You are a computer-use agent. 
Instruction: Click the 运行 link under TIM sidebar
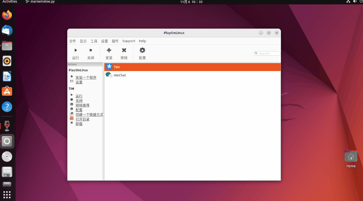point(79,96)
